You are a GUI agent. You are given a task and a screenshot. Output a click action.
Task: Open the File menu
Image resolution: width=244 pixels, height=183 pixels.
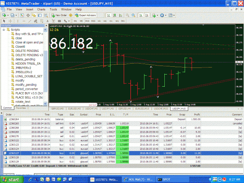[x=9, y=9]
